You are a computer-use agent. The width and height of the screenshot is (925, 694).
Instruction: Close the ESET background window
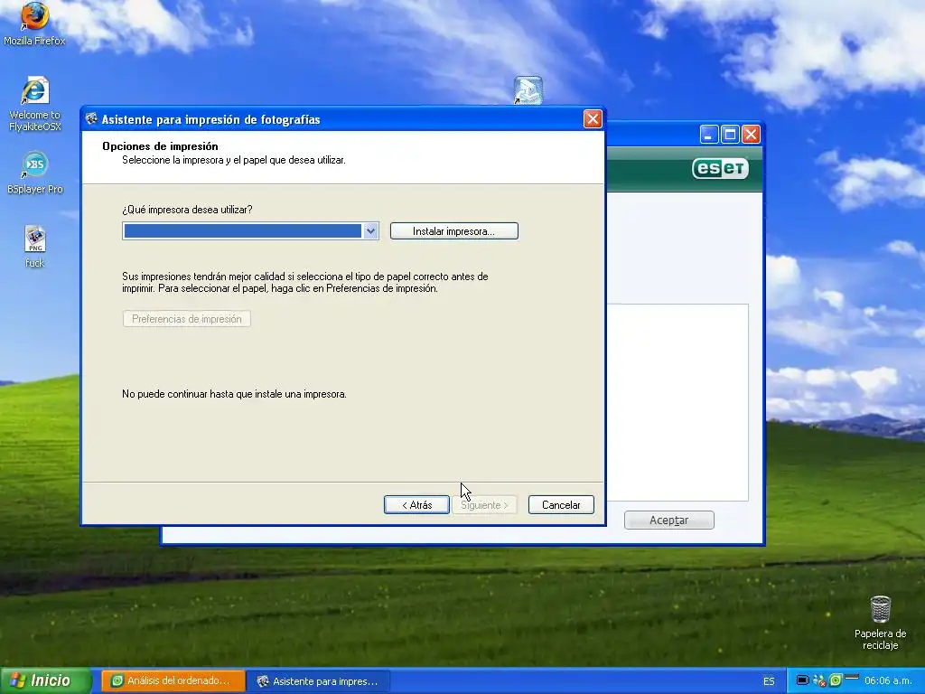coord(751,135)
